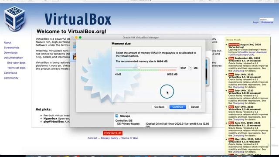Click the News Flash heading
Viewport: 279px width, 157px height.
234,40
